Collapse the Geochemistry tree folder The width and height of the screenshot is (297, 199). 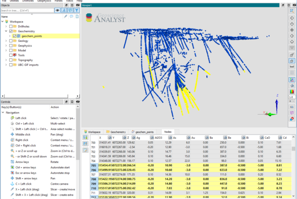click(x=6, y=31)
